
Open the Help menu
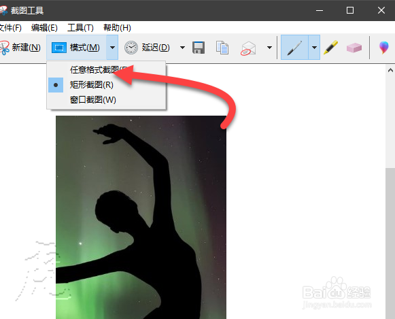pos(117,27)
